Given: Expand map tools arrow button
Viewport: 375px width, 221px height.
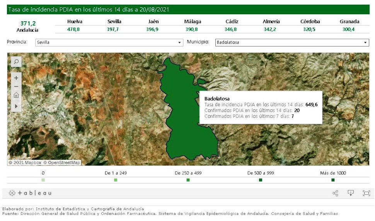Looking at the screenshot, I should click(16, 105).
